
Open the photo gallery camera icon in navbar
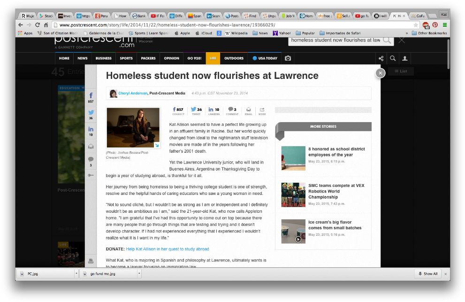(x=288, y=58)
